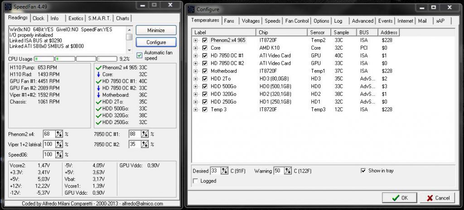The image size is (464, 210).
Task: Expand Motherboard tree node
Action: pyautogui.click(x=196, y=71)
